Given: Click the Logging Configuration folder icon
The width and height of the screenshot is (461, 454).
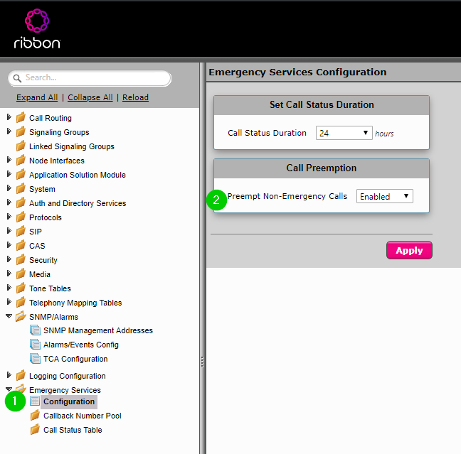Looking at the screenshot, I should click(21, 375).
